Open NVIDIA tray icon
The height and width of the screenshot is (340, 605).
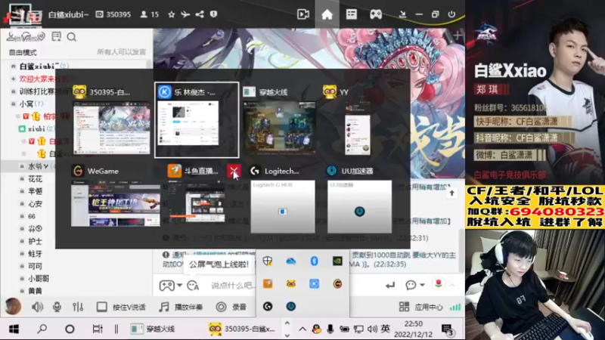tap(337, 261)
